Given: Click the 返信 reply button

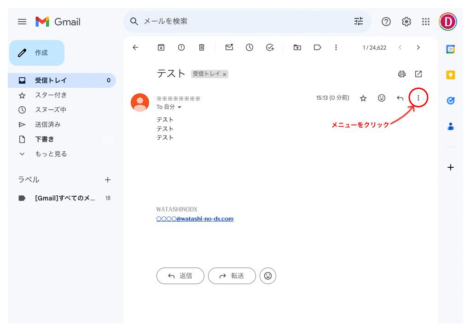Looking at the screenshot, I should click(180, 276).
